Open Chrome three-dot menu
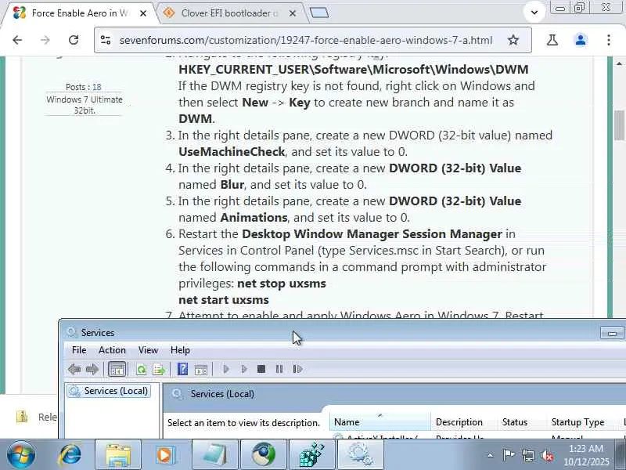Screen dimensions: 626x470 point(609,40)
